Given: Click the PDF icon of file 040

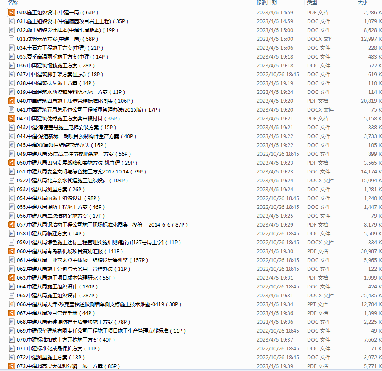Looking at the screenshot, I should [11, 101].
